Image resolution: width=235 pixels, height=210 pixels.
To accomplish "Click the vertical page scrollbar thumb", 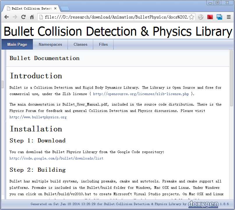I will coord(232,78).
